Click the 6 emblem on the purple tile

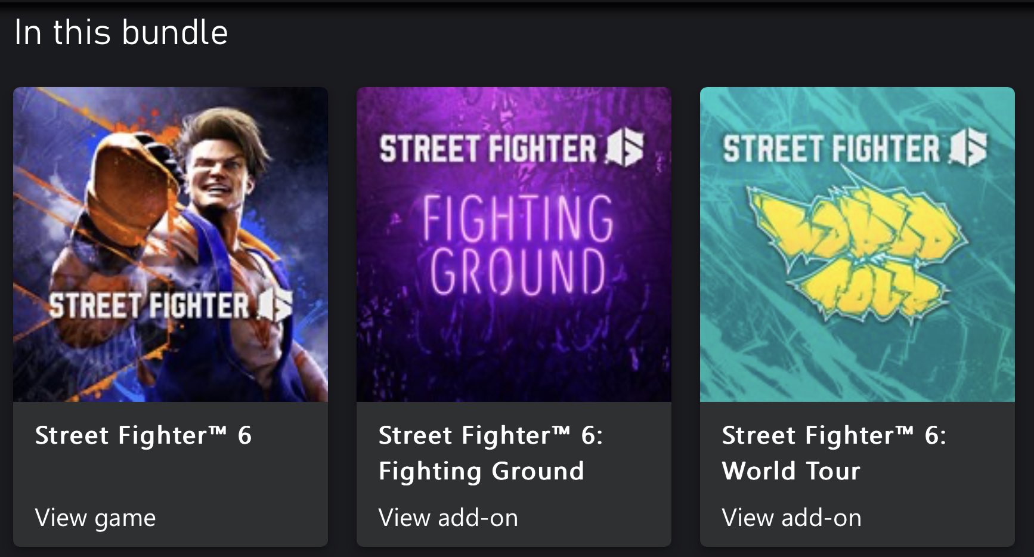[x=625, y=148]
